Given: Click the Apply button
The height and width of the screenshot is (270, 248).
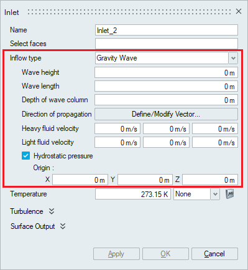Looking at the screenshot, I should 116,254.
